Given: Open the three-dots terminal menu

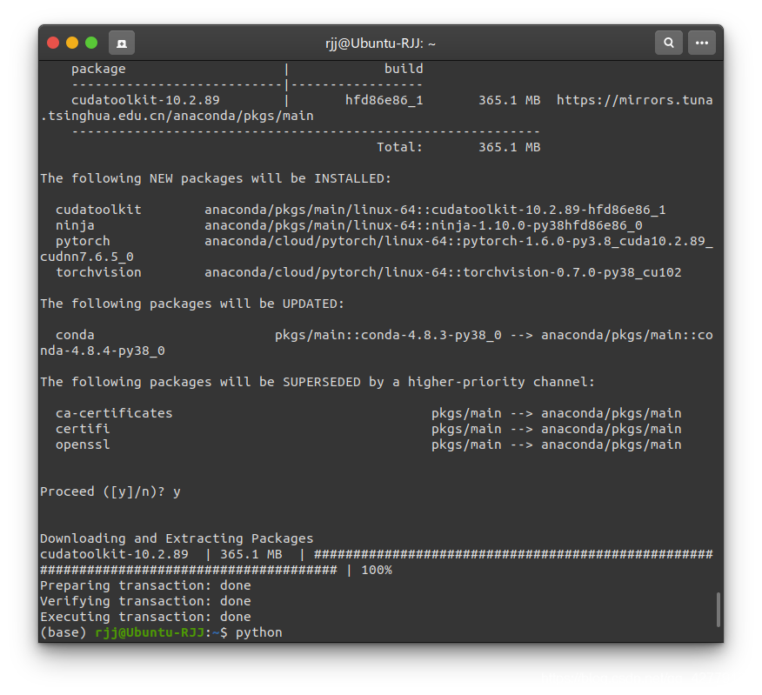Looking at the screenshot, I should click(701, 43).
